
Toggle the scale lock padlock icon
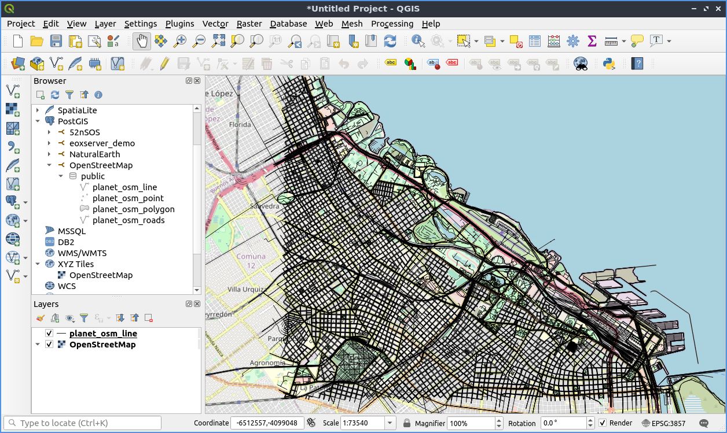click(x=407, y=423)
